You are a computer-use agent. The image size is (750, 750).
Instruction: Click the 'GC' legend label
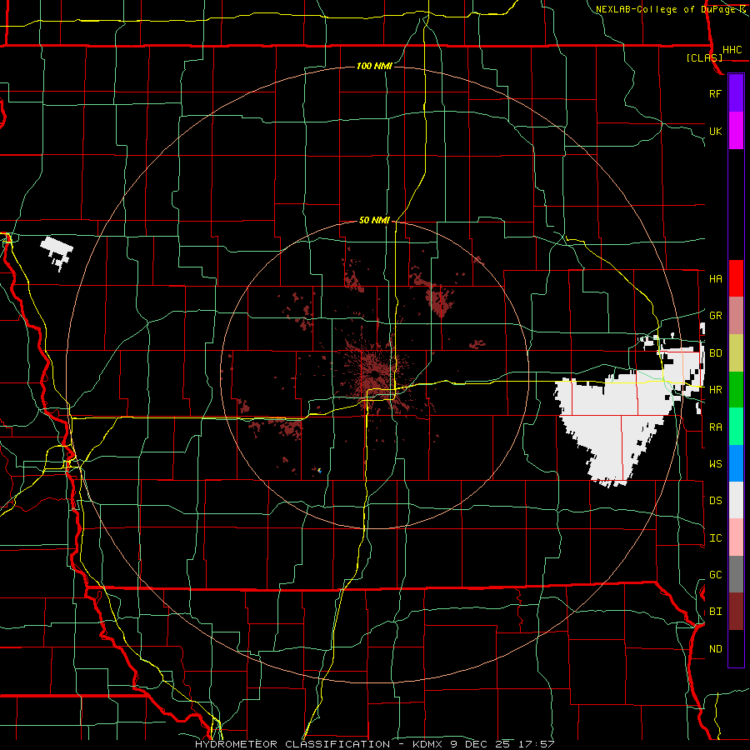click(715, 575)
